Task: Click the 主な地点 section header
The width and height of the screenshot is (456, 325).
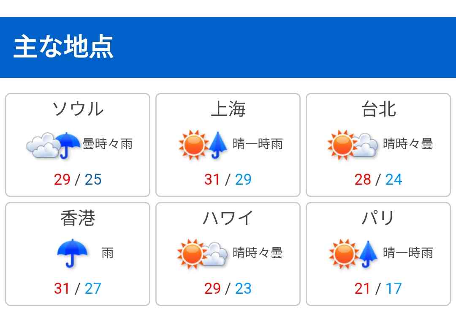Action: [x=63, y=46]
